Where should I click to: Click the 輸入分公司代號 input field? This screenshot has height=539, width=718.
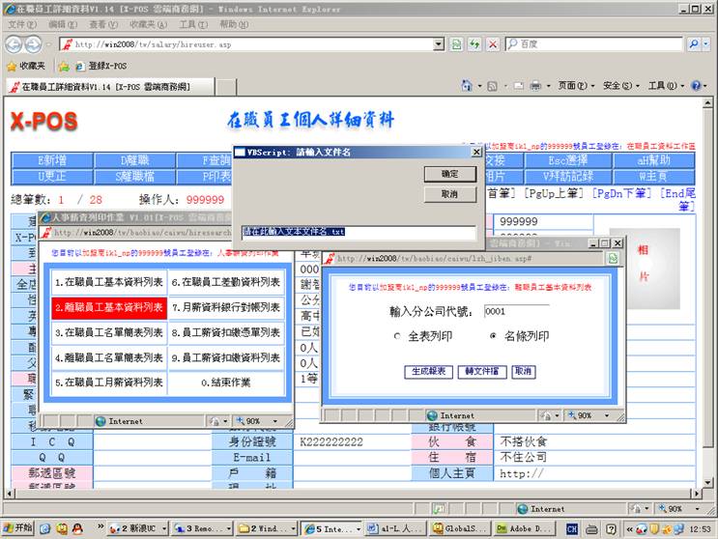pos(515,312)
